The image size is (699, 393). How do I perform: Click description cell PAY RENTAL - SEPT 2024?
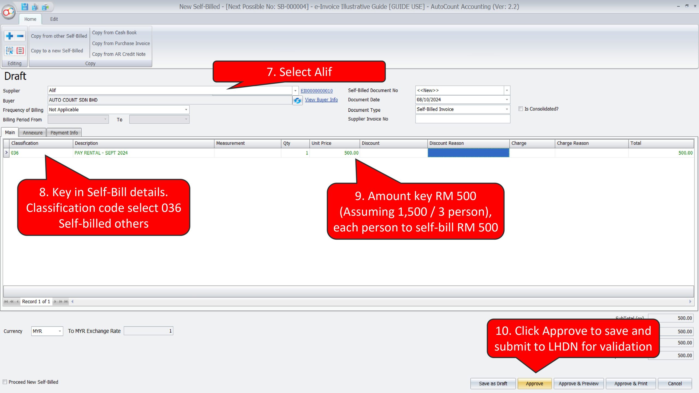pyautogui.click(x=144, y=153)
